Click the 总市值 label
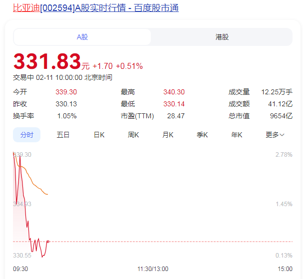This screenshot has width=303, height=279. point(239,116)
